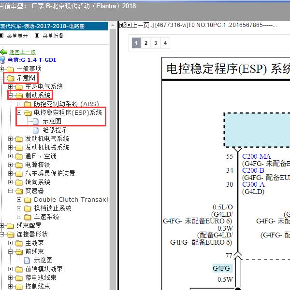Go to diagram page 4
290x290 pixels.
point(165,43)
